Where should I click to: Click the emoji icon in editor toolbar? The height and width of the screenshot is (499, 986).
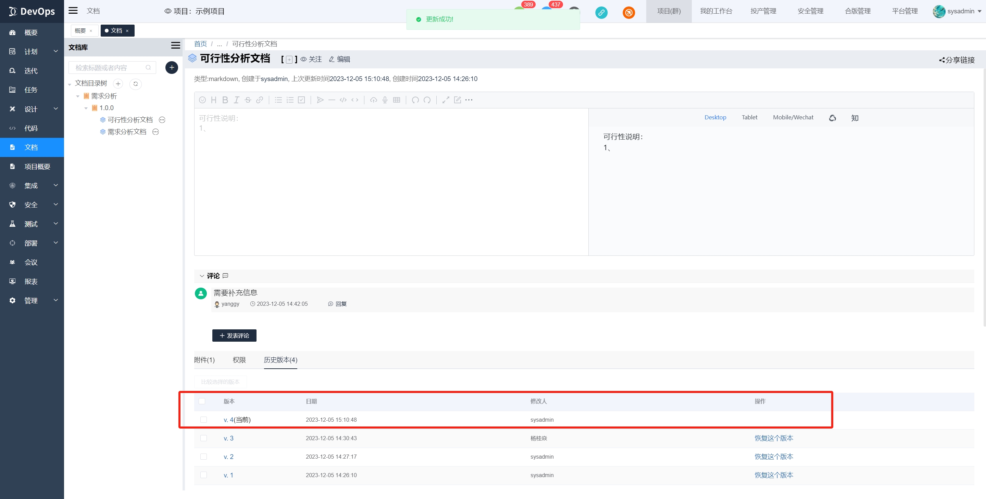(x=202, y=100)
